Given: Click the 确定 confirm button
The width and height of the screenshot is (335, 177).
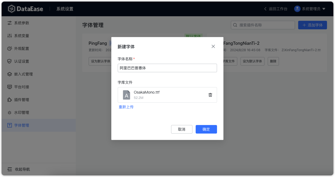Looking at the screenshot, I should (206, 129).
